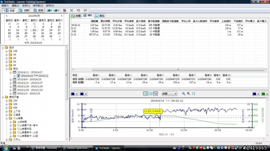Toggle the crosshair chart view button

tap(146, 94)
